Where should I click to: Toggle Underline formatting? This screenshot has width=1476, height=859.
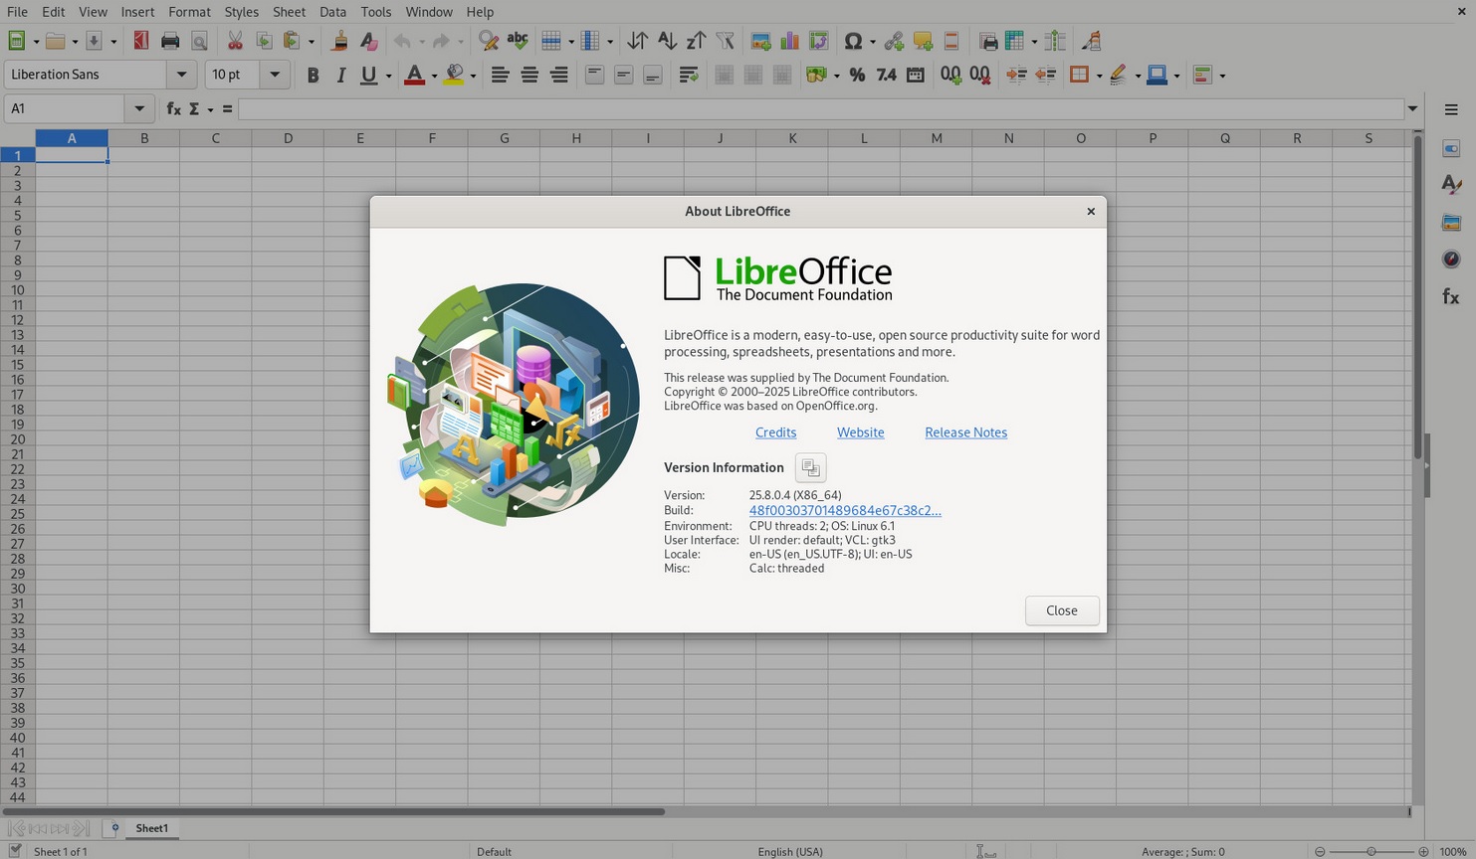tap(369, 75)
